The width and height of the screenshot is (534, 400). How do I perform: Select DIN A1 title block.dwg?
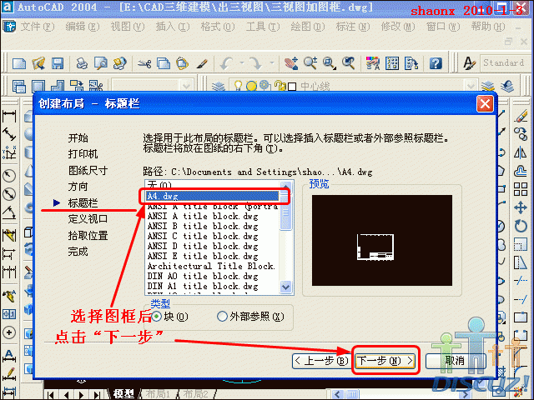pyautogui.click(x=213, y=286)
